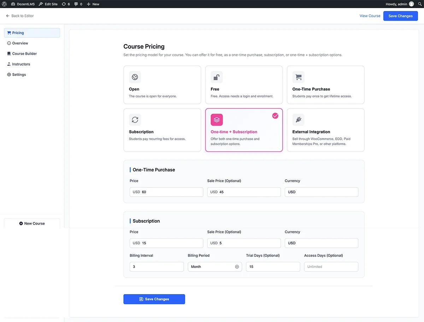Click Howdy, admin account menu
Viewport: 424px width, 322px height.
point(400,4)
